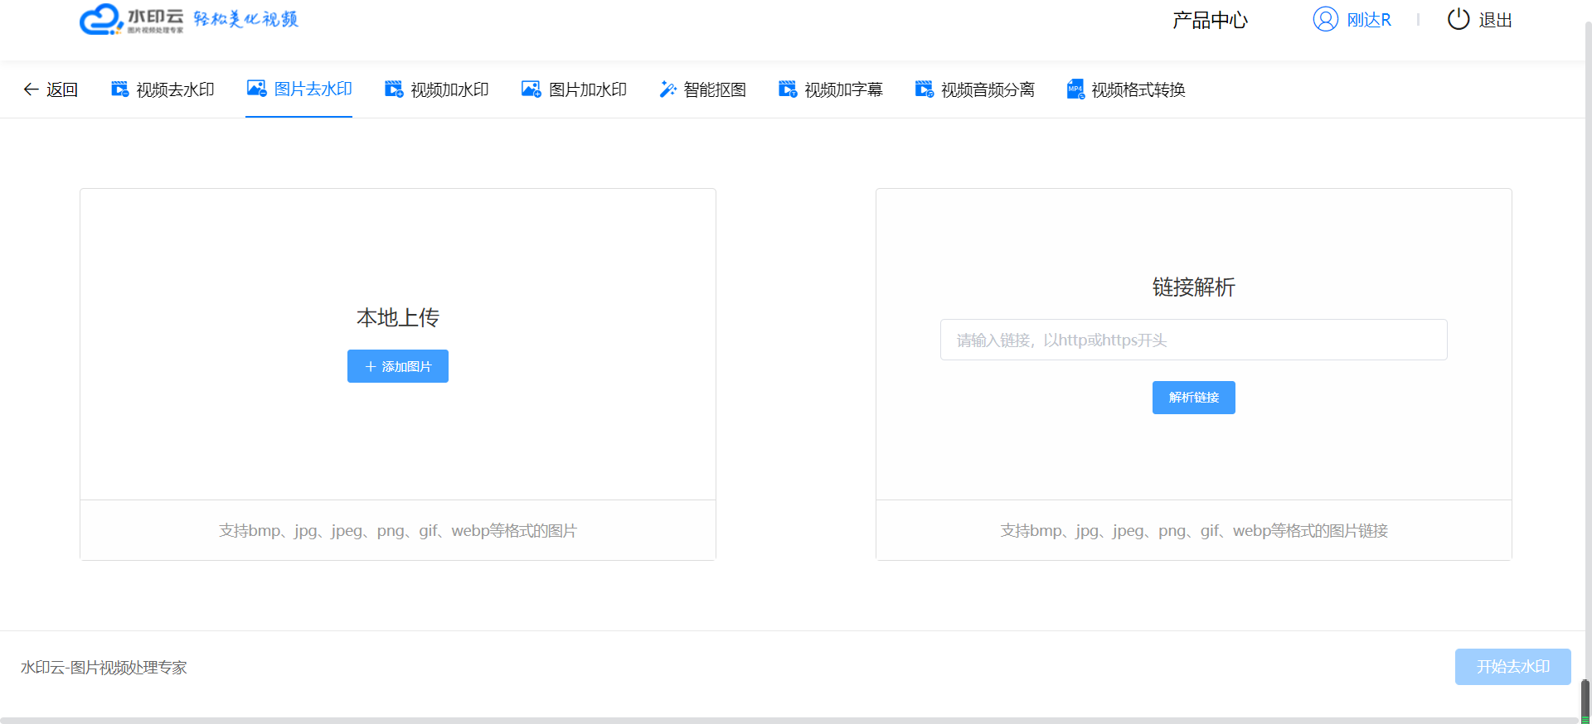Click username 刚达R
This screenshot has height=724, width=1592.
pyautogui.click(x=1369, y=20)
